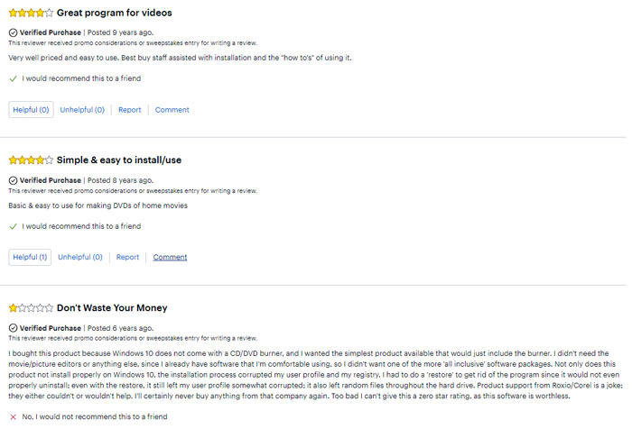Screen dimensions: 632x429
Task: Mark second review Unhelpful (0)
Action: click(80, 257)
